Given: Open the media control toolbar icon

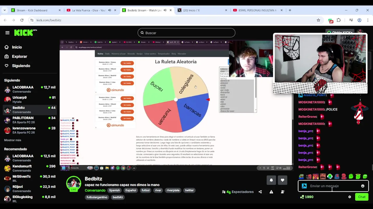Looking at the screenshot, I should [351, 20].
